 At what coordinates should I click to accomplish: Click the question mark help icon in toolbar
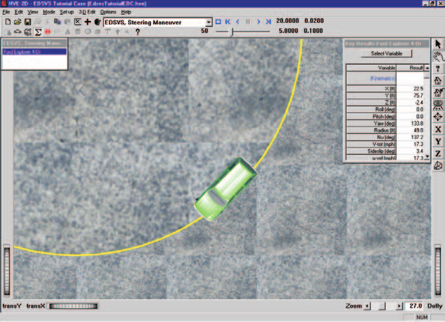pos(138,32)
